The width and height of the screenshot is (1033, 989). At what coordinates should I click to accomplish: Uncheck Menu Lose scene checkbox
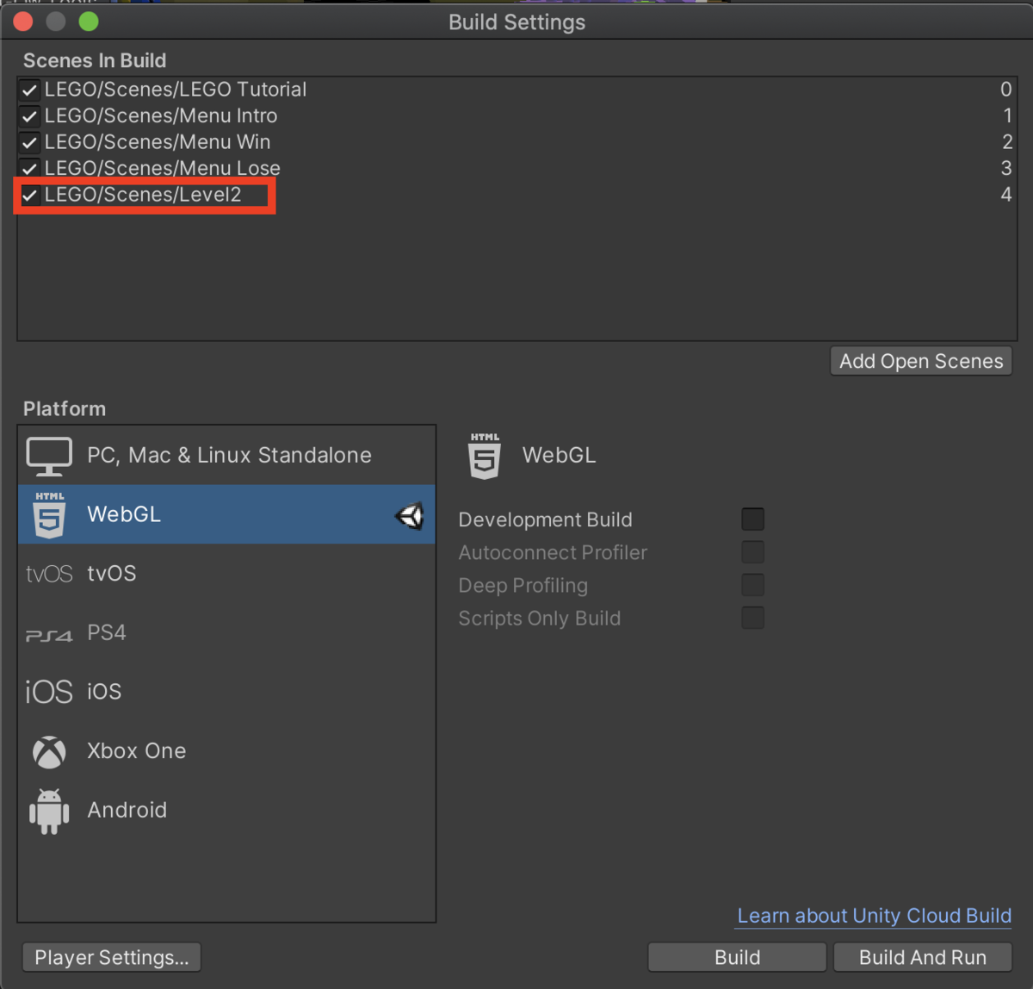coord(30,168)
